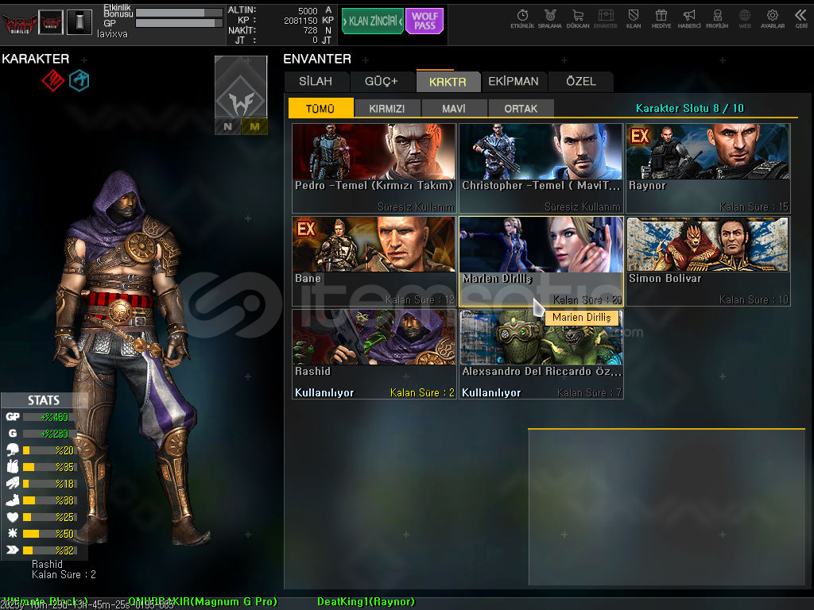Select the Raynor character card
Screen dimensions: 814x610
pos(708,168)
